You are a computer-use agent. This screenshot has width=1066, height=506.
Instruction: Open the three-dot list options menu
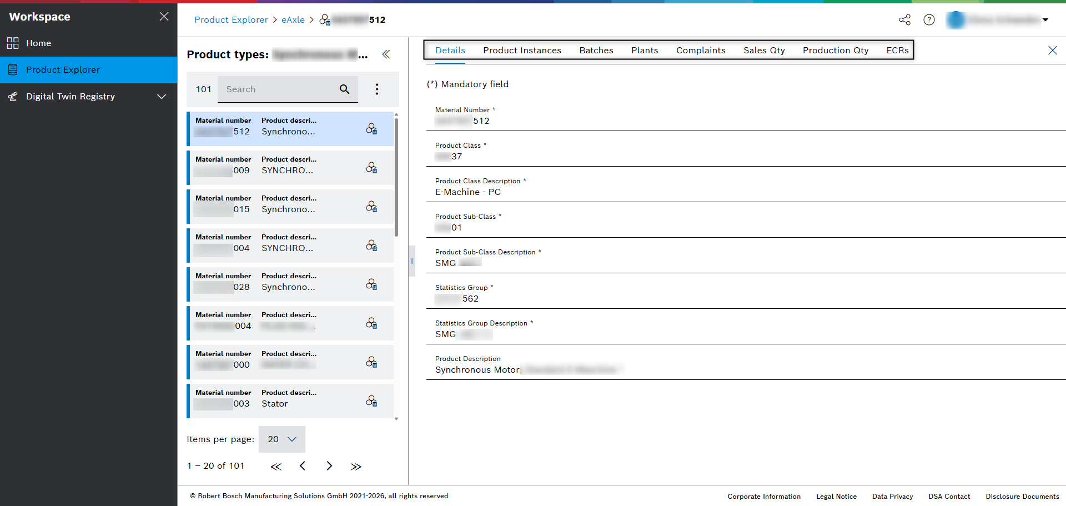[377, 89]
